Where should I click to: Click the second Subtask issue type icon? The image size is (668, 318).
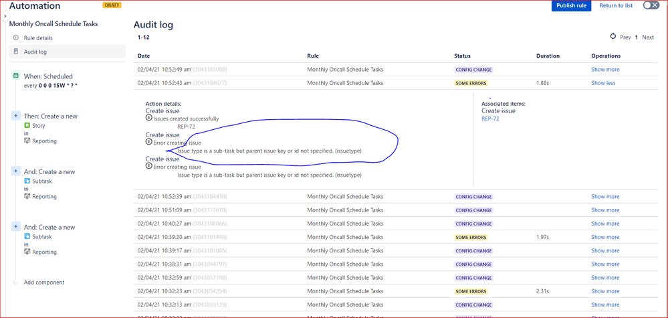click(x=27, y=236)
